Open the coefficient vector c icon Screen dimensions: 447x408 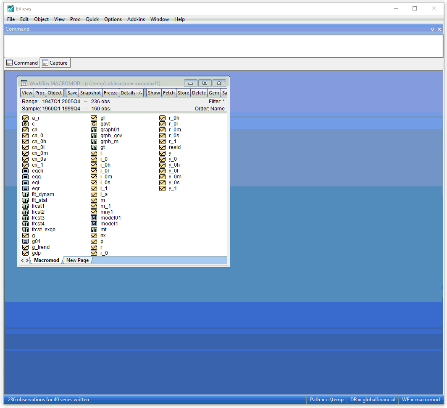pyautogui.click(x=25, y=124)
